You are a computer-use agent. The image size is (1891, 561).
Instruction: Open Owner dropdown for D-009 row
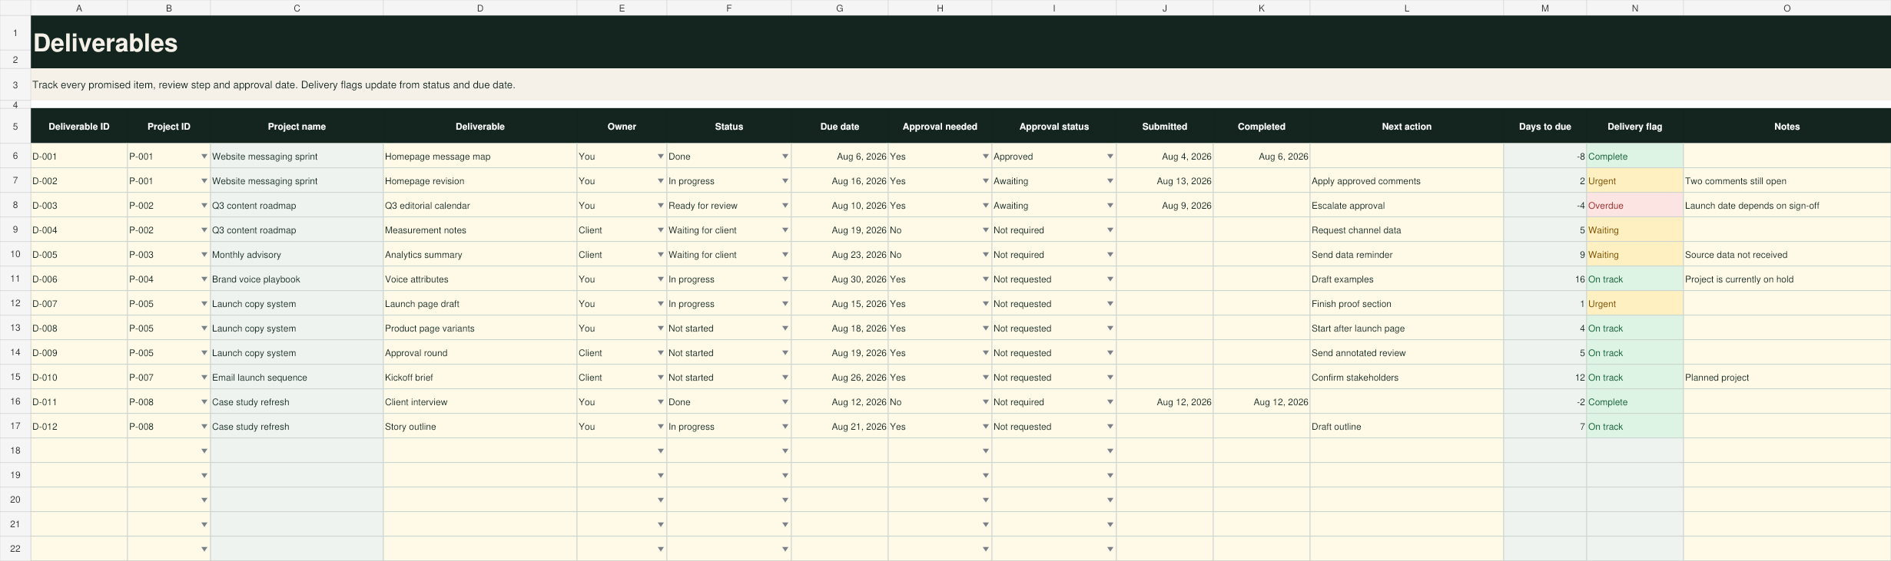click(x=660, y=353)
